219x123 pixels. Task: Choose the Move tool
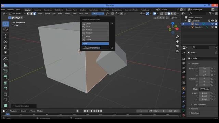click(x=5, y=36)
